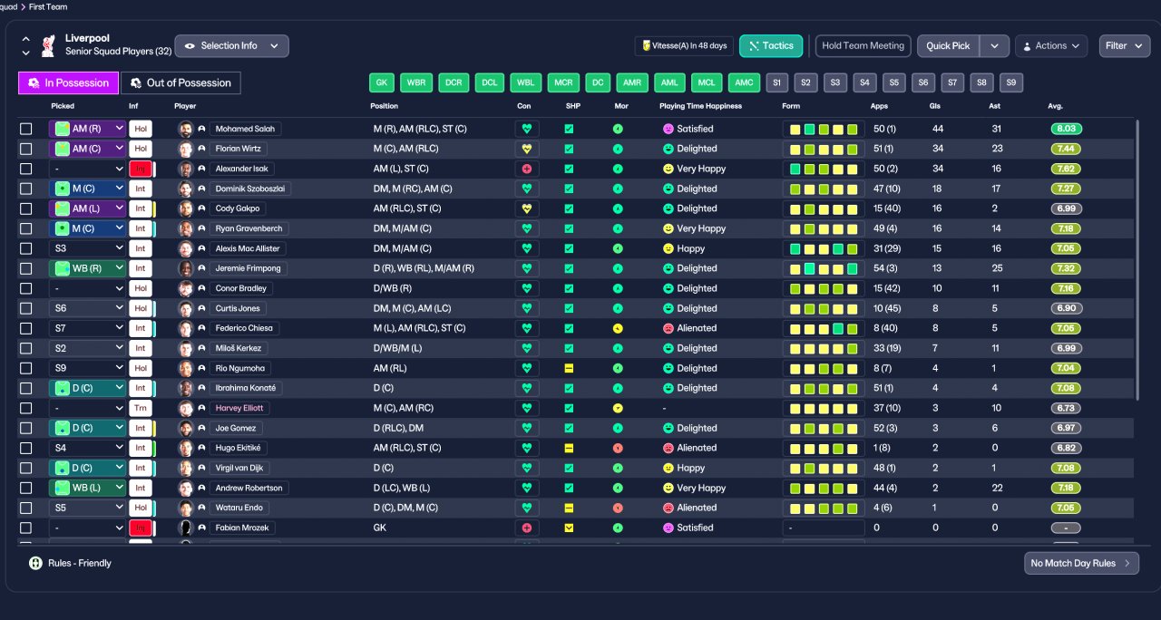The height and width of the screenshot is (620, 1161).
Task: Sort by the Playing Time Happiness header
Action: tap(700, 106)
